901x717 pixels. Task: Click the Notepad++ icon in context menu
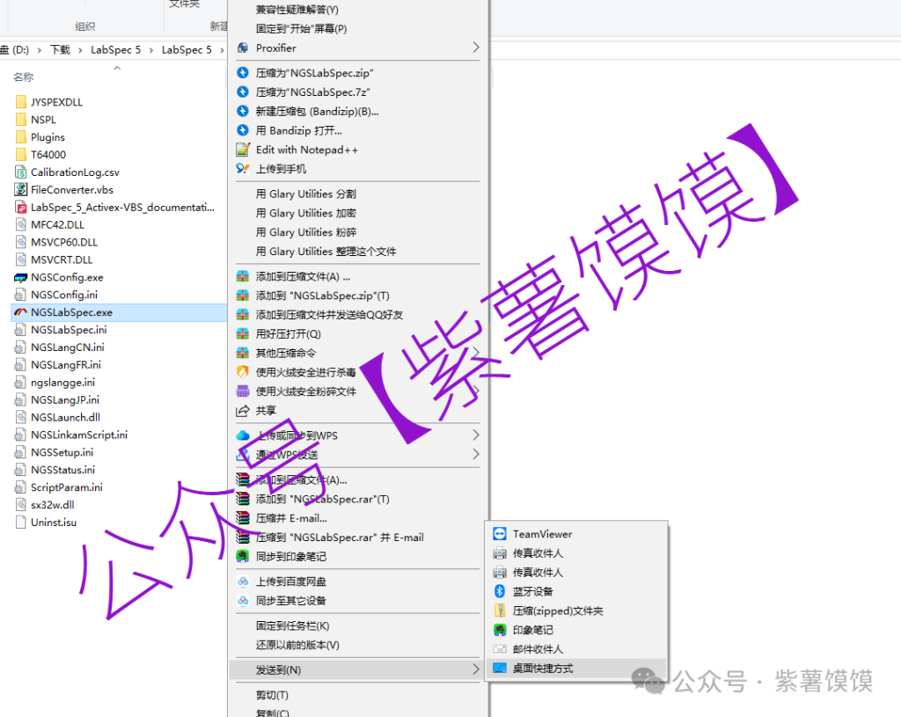point(244,150)
